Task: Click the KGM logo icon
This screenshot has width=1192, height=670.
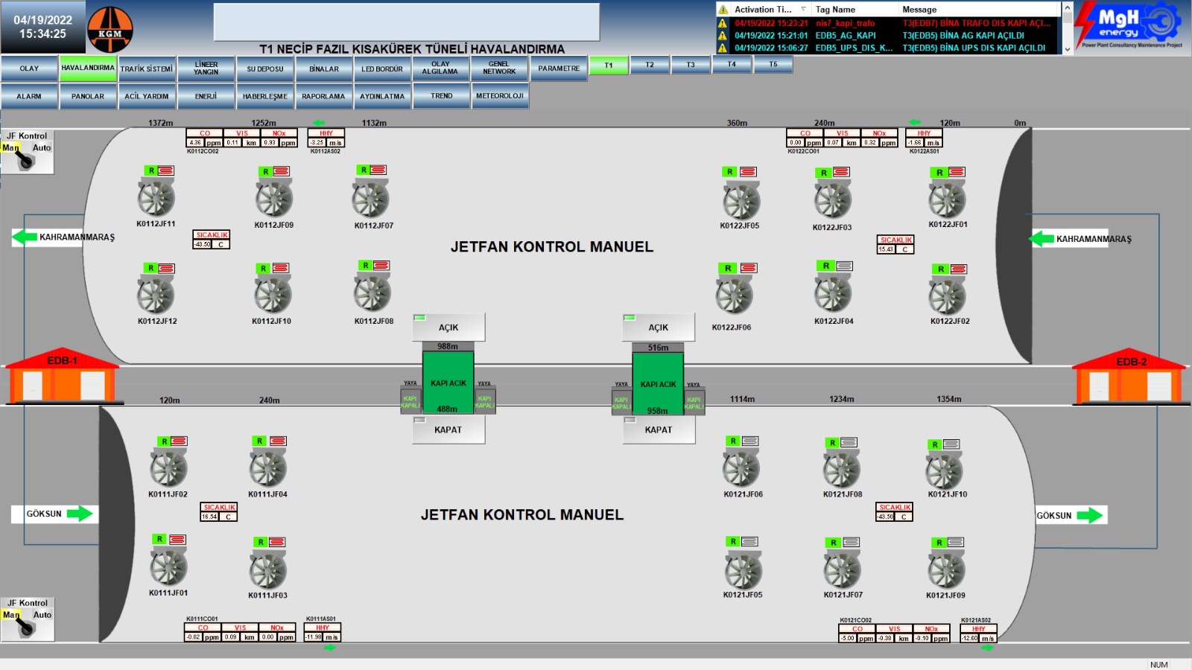Action: [110, 30]
